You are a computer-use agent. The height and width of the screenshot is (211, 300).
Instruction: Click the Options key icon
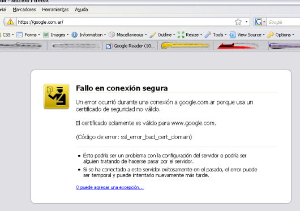click(x=271, y=35)
